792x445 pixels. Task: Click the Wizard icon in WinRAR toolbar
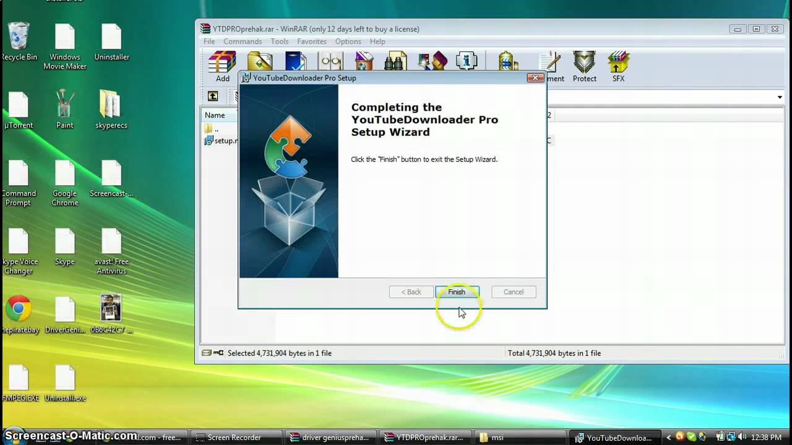[433, 61]
